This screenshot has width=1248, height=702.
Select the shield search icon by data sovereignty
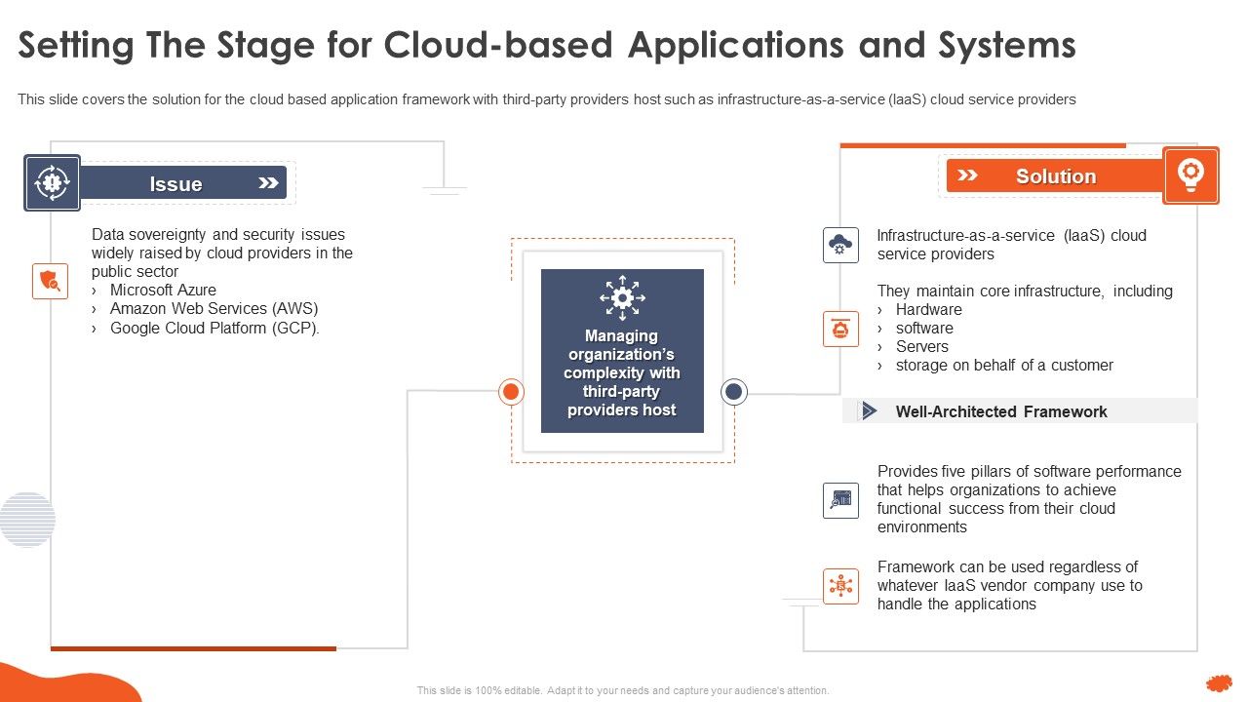(50, 281)
